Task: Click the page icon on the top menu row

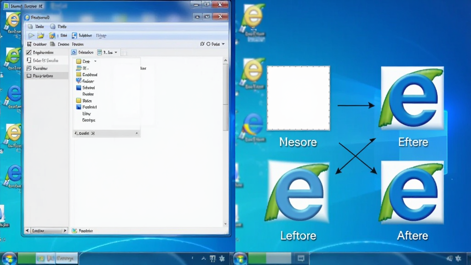Action: (30, 26)
